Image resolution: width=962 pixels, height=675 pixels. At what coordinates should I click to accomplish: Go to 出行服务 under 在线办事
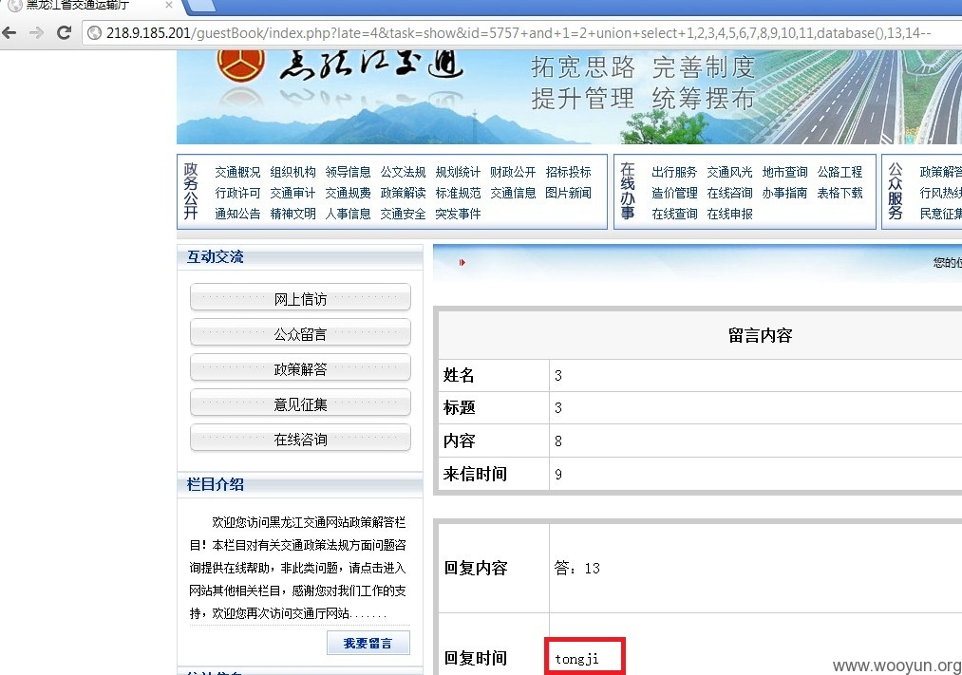pos(674,172)
